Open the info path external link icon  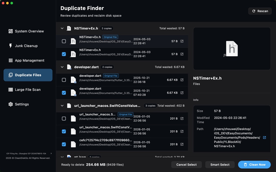click(264, 138)
